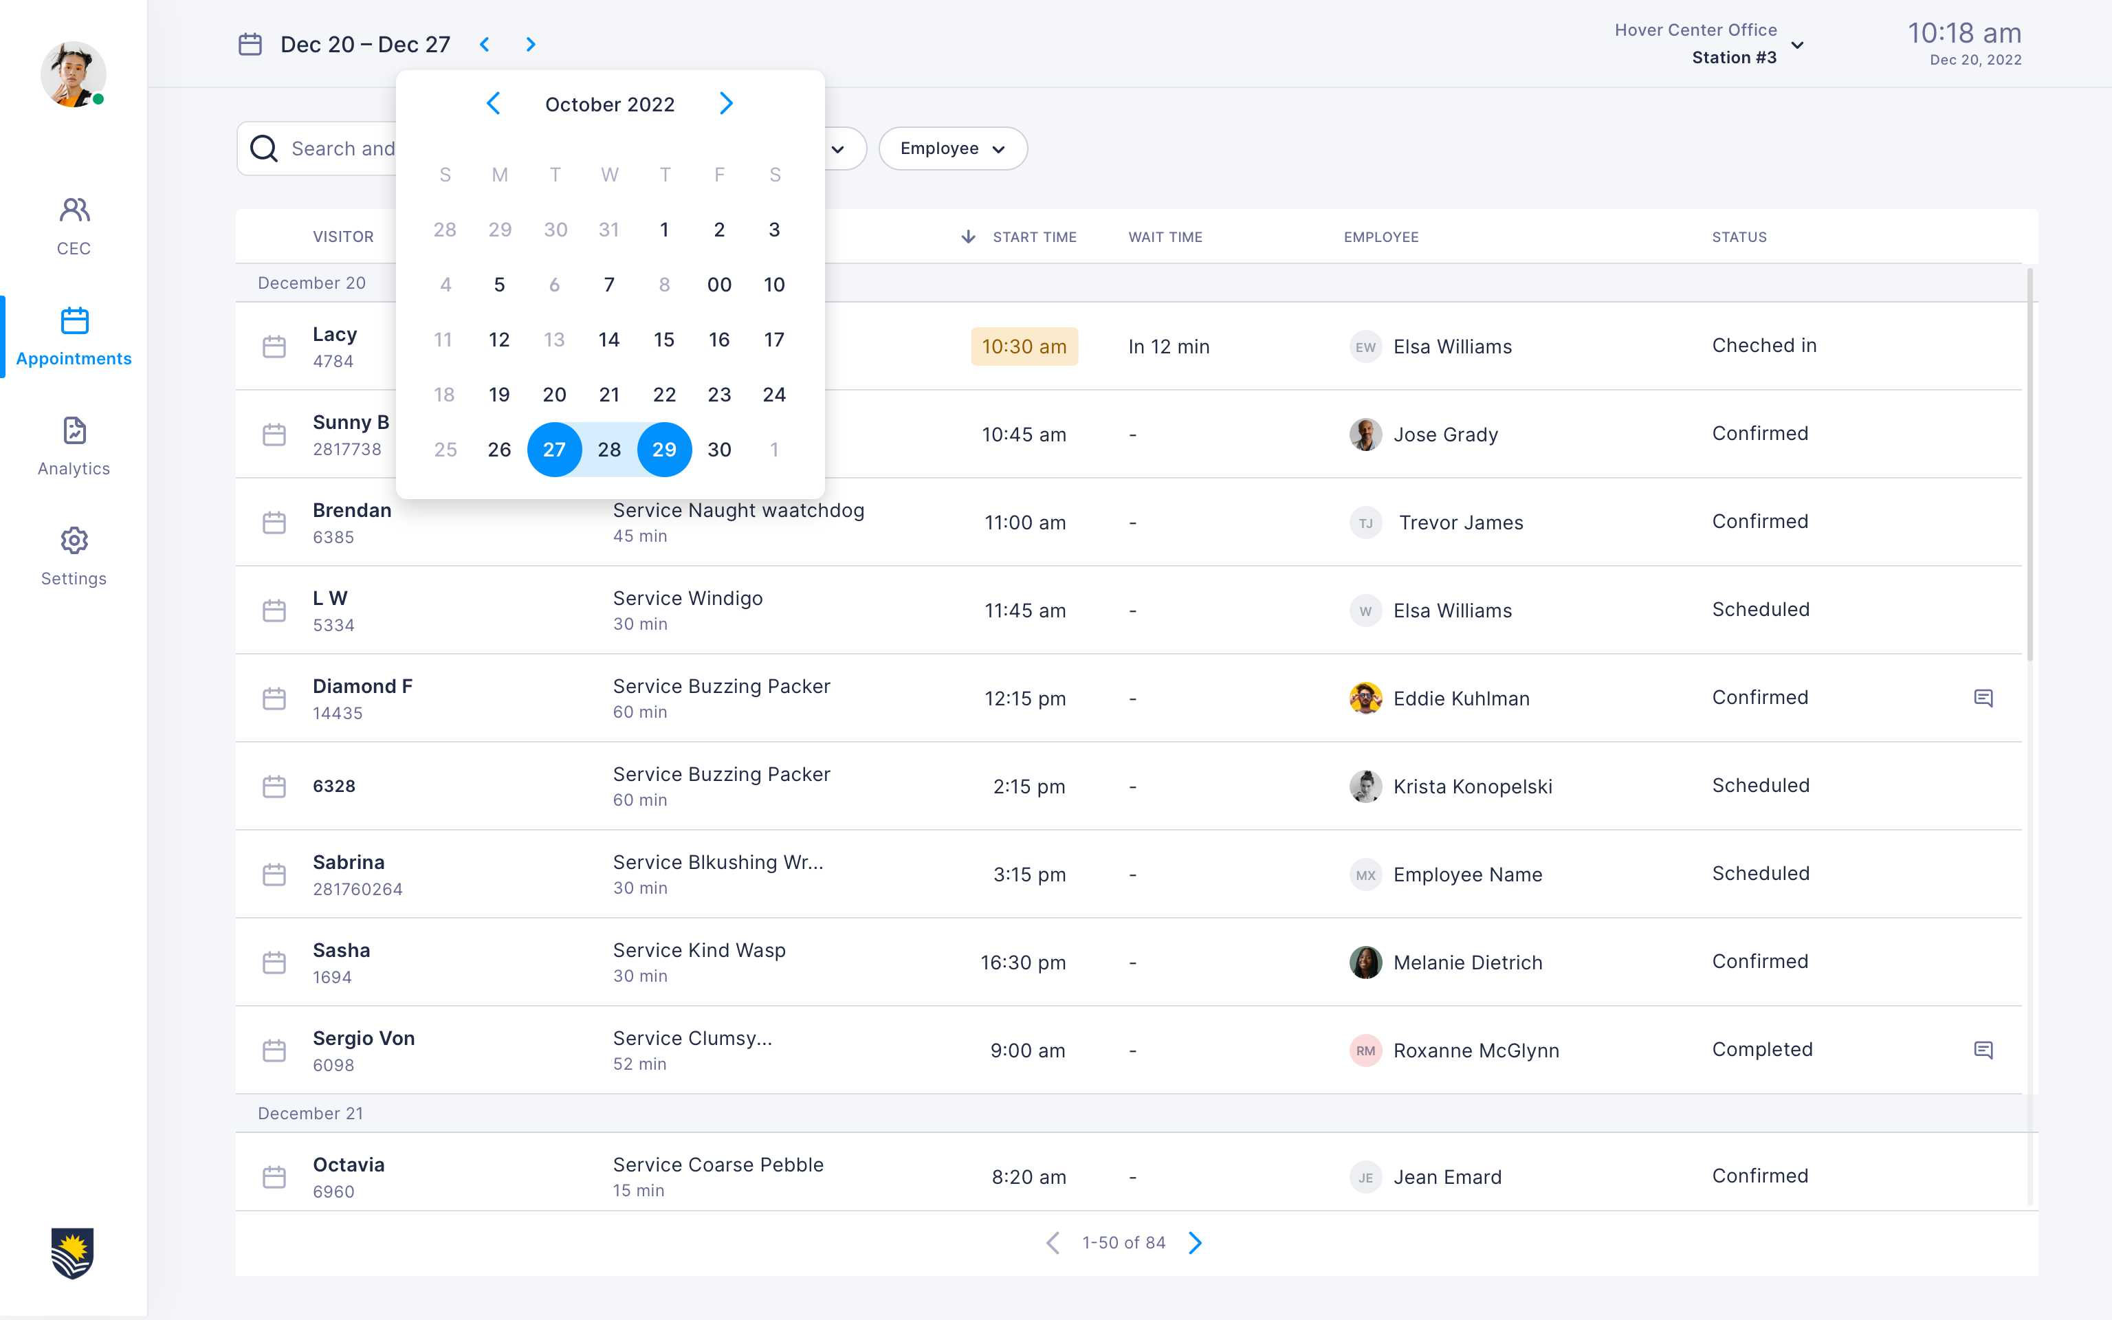Click the EMPLOYEE column header
The image size is (2112, 1320).
pyautogui.click(x=1380, y=236)
